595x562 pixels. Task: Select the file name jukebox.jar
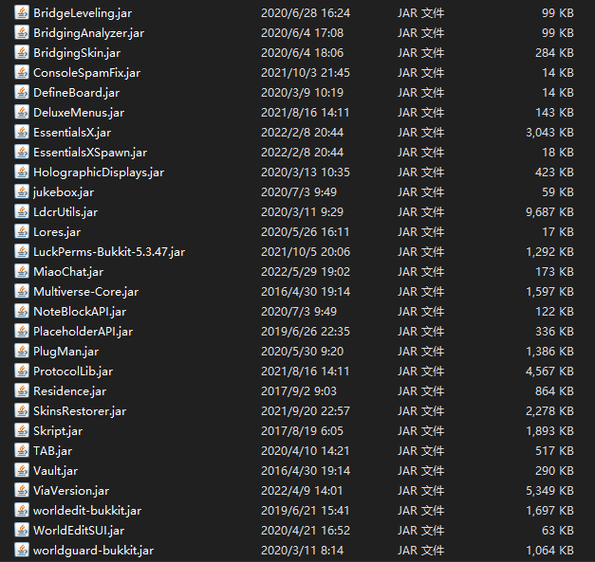pyautogui.click(x=64, y=192)
